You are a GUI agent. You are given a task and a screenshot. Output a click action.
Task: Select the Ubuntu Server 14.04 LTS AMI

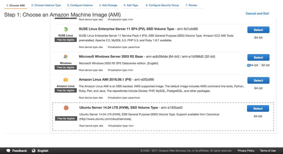258,108
